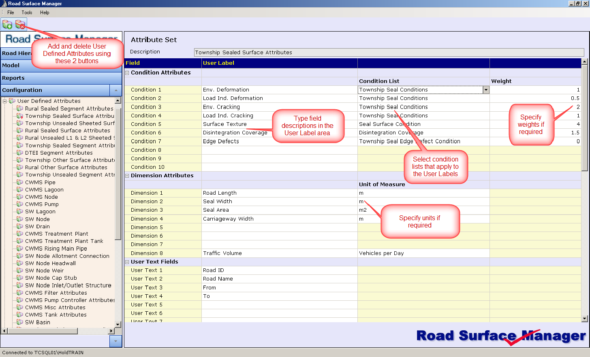
Task: Click Condition 3 weight value 2
Action: [x=535, y=107]
